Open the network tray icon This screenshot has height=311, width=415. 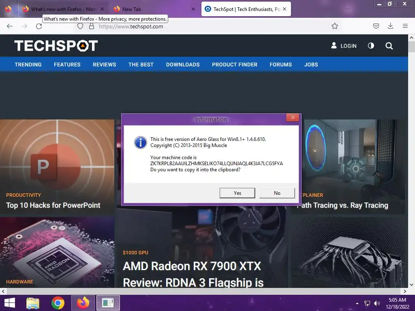[x=367, y=303]
